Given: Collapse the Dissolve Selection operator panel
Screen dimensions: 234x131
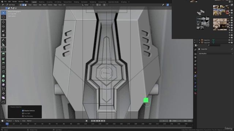Looking at the screenshot, I should [9, 107].
